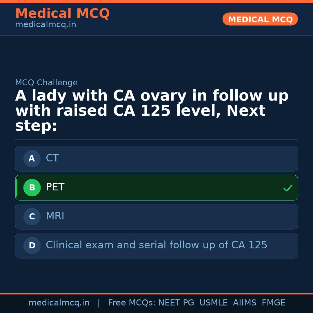
Task: Click medicalmcq.in in the footer
Action: 59,302
